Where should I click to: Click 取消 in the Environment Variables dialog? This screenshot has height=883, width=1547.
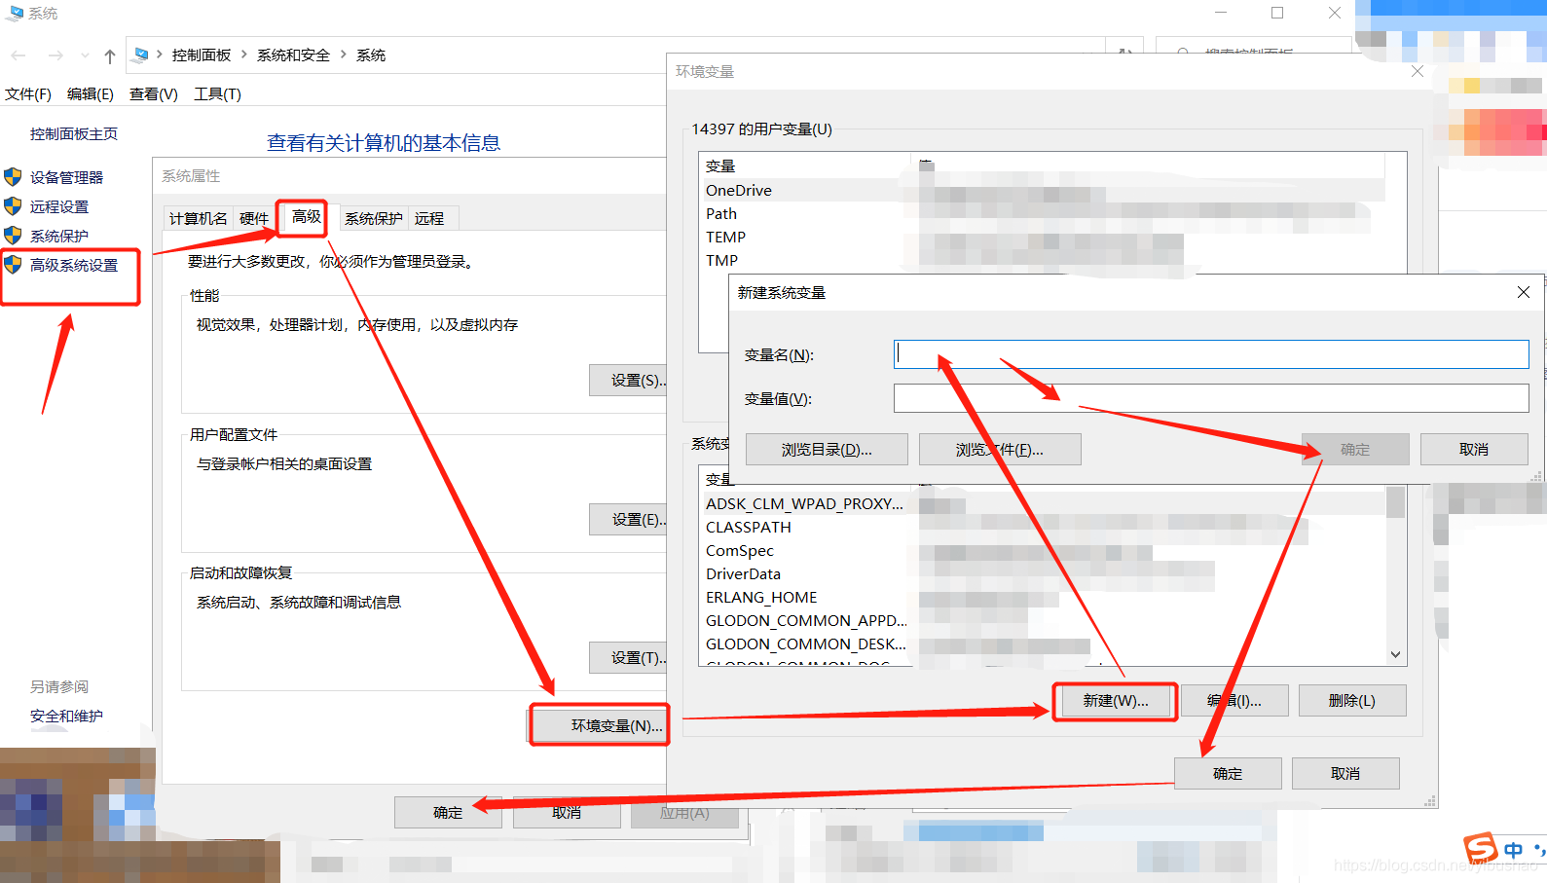[x=1345, y=773]
